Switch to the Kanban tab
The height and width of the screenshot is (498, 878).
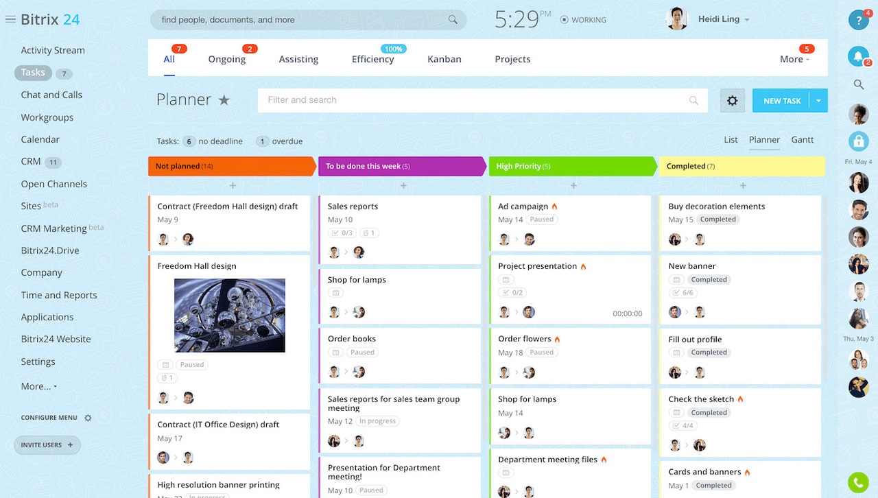(444, 59)
